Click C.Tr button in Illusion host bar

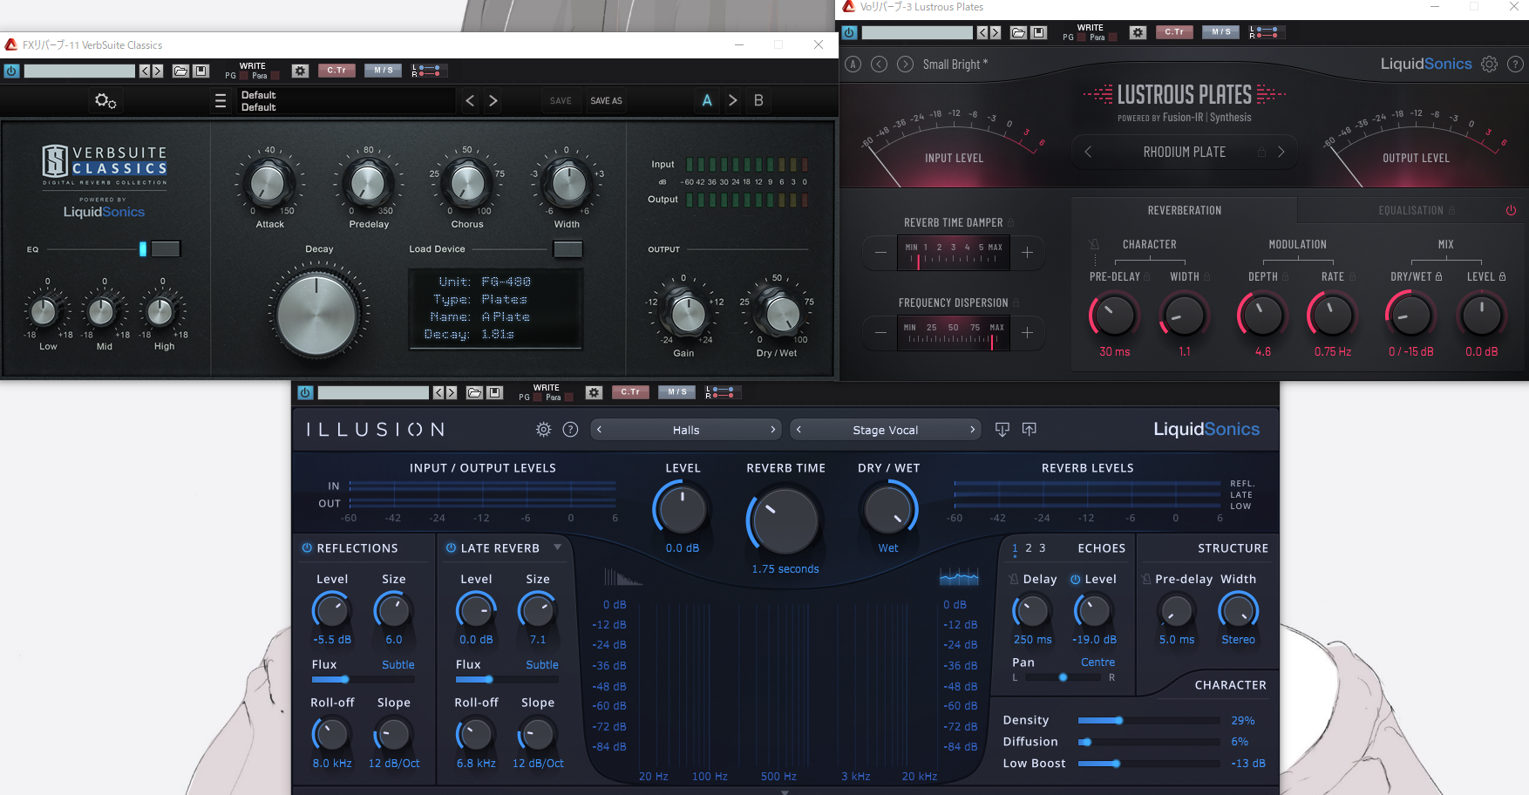pos(630,392)
